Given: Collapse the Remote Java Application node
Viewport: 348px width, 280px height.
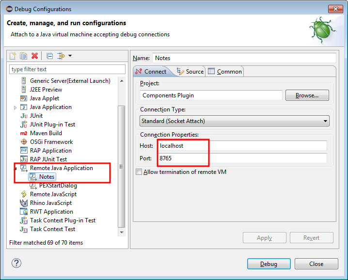Looking at the screenshot, I should click(16, 169).
